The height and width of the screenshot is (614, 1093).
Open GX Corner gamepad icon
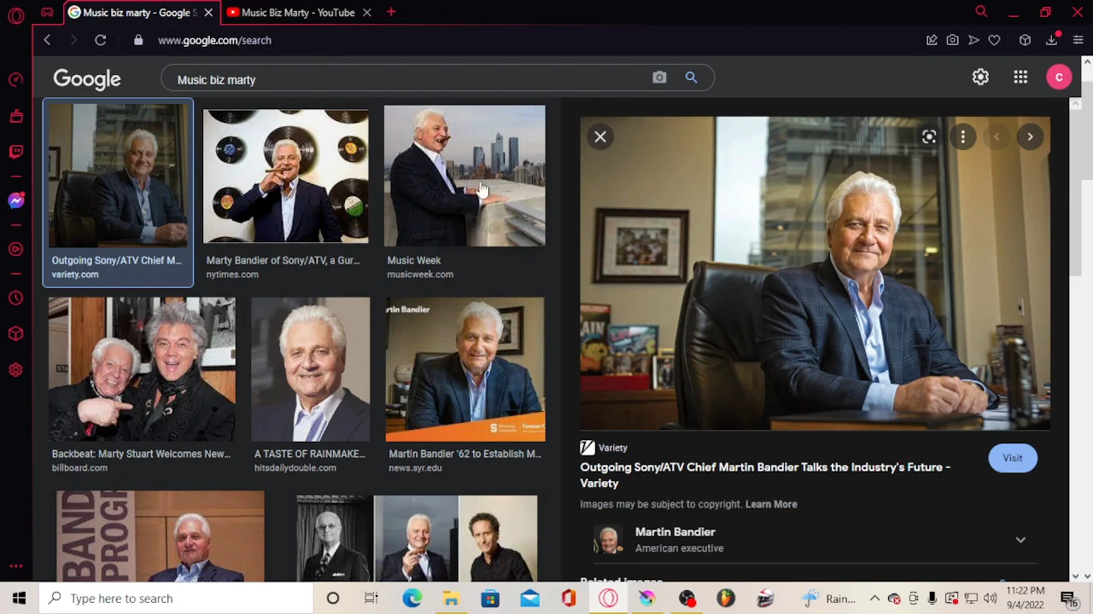[x=47, y=13]
